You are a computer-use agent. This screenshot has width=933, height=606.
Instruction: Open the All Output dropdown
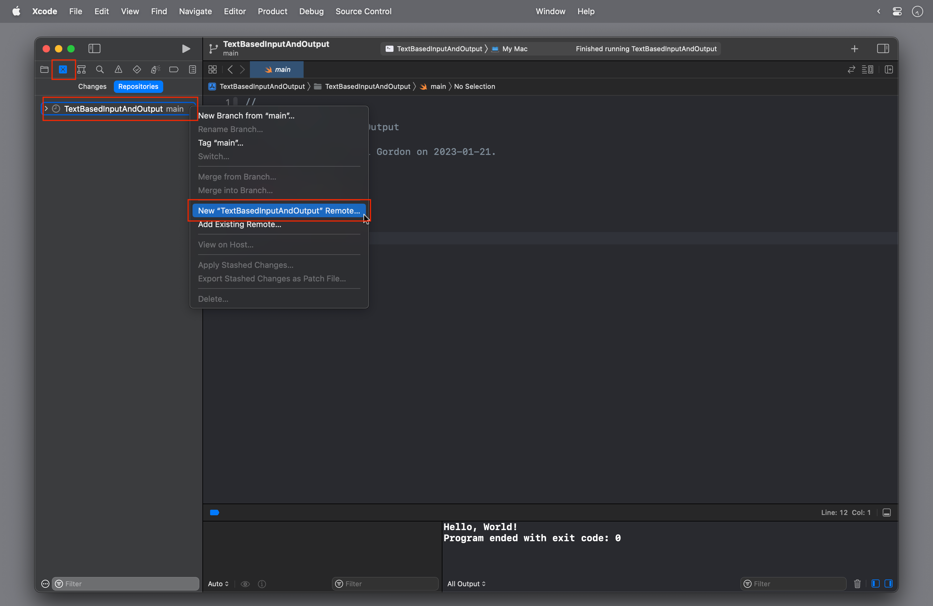point(466,584)
